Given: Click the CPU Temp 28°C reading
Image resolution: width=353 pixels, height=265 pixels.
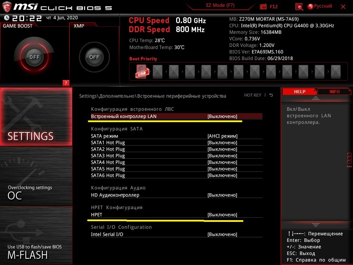Looking at the screenshot, I should [x=147, y=40].
